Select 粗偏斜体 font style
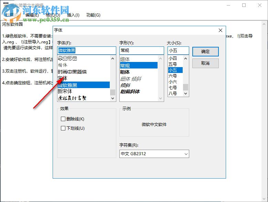Viewport: 268px width, 202px height. [x=139, y=92]
